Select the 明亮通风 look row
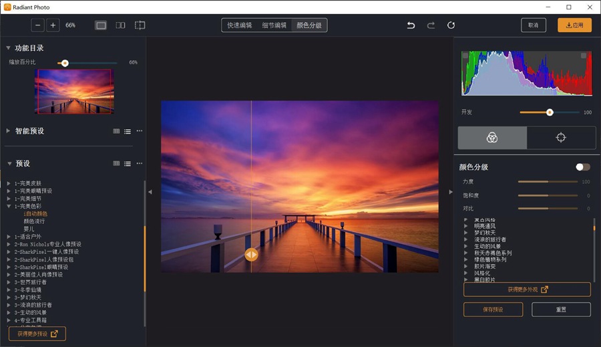601x347 pixels. point(485,226)
